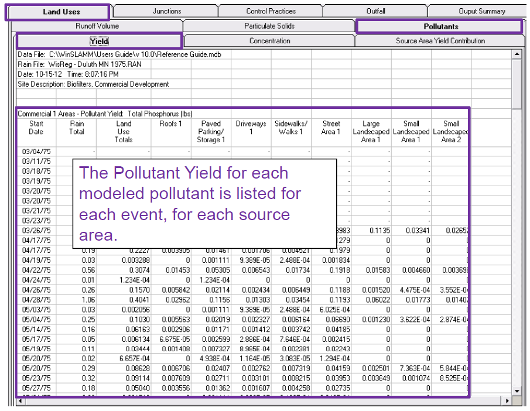530x411 pixels.
Task: Switch to Runoff Volume tab
Action: click(97, 26)
